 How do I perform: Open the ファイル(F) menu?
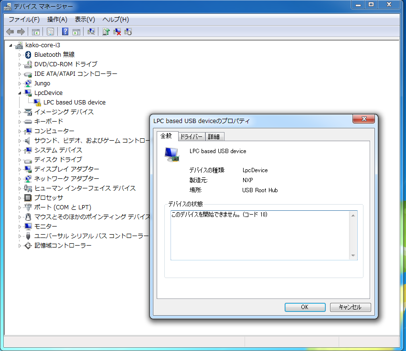24,20
